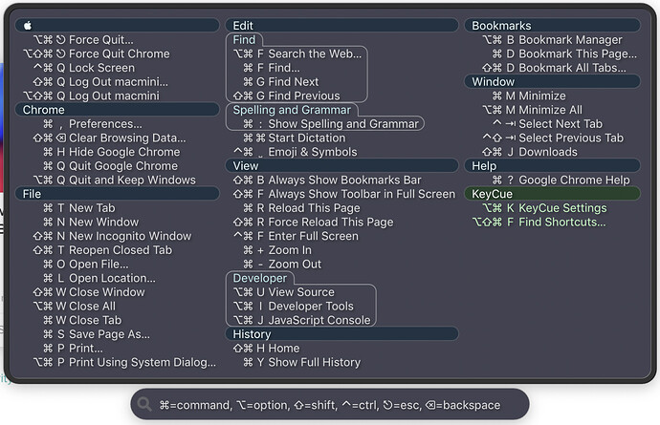Open Preferences... entry
Image resolution: width=660 pixels, height=425 pixels.
pos(93,123)
